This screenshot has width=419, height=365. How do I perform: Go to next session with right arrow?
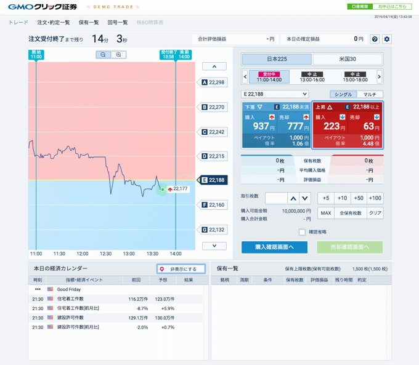pos(379,77)
